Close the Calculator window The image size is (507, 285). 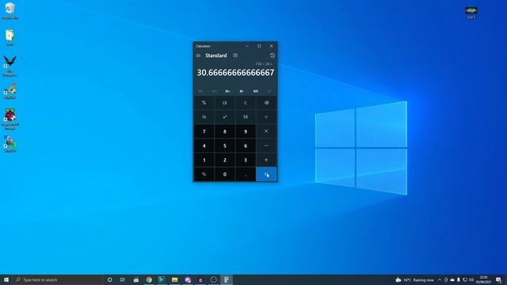271,46
